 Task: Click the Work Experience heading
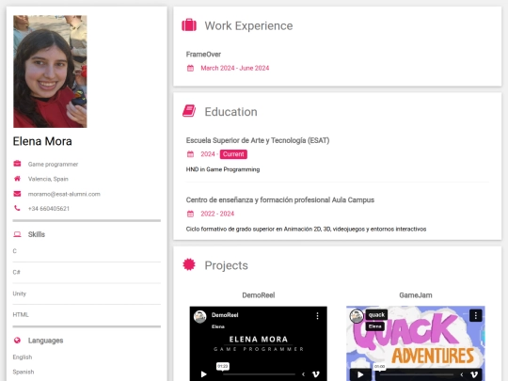pyautogui.click(x=248, y=25)
